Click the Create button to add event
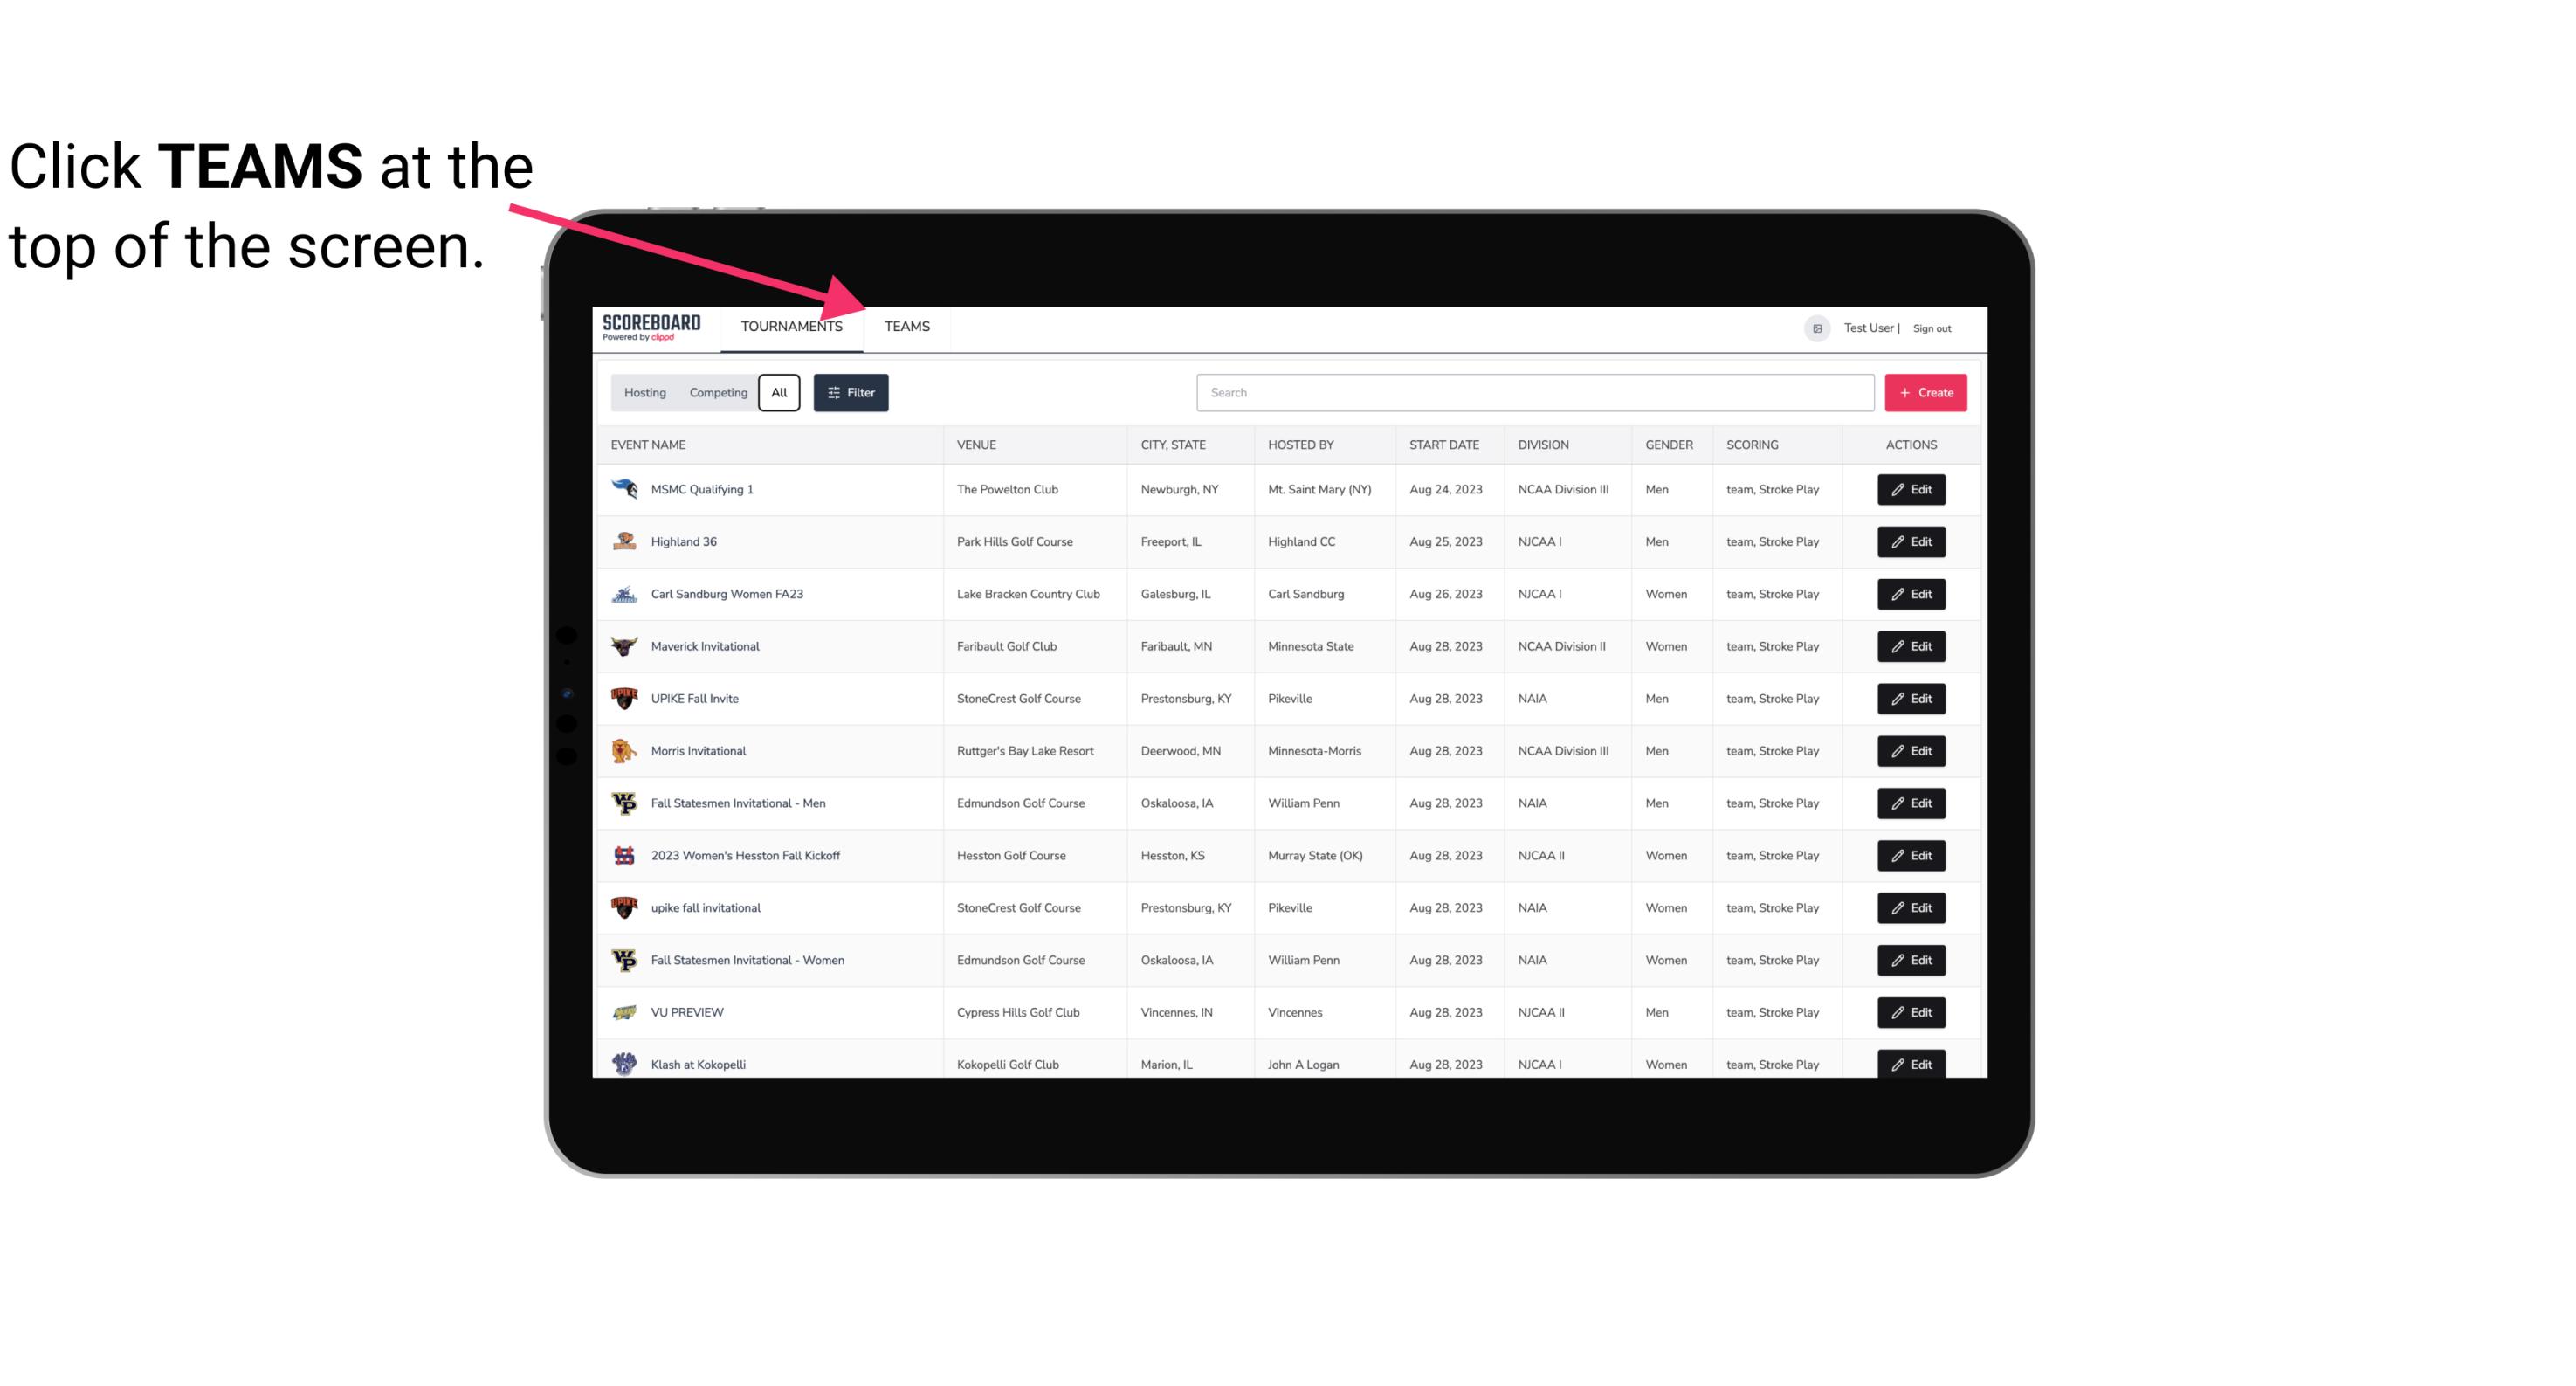 pyautogui.click(x=1926, y=391)
